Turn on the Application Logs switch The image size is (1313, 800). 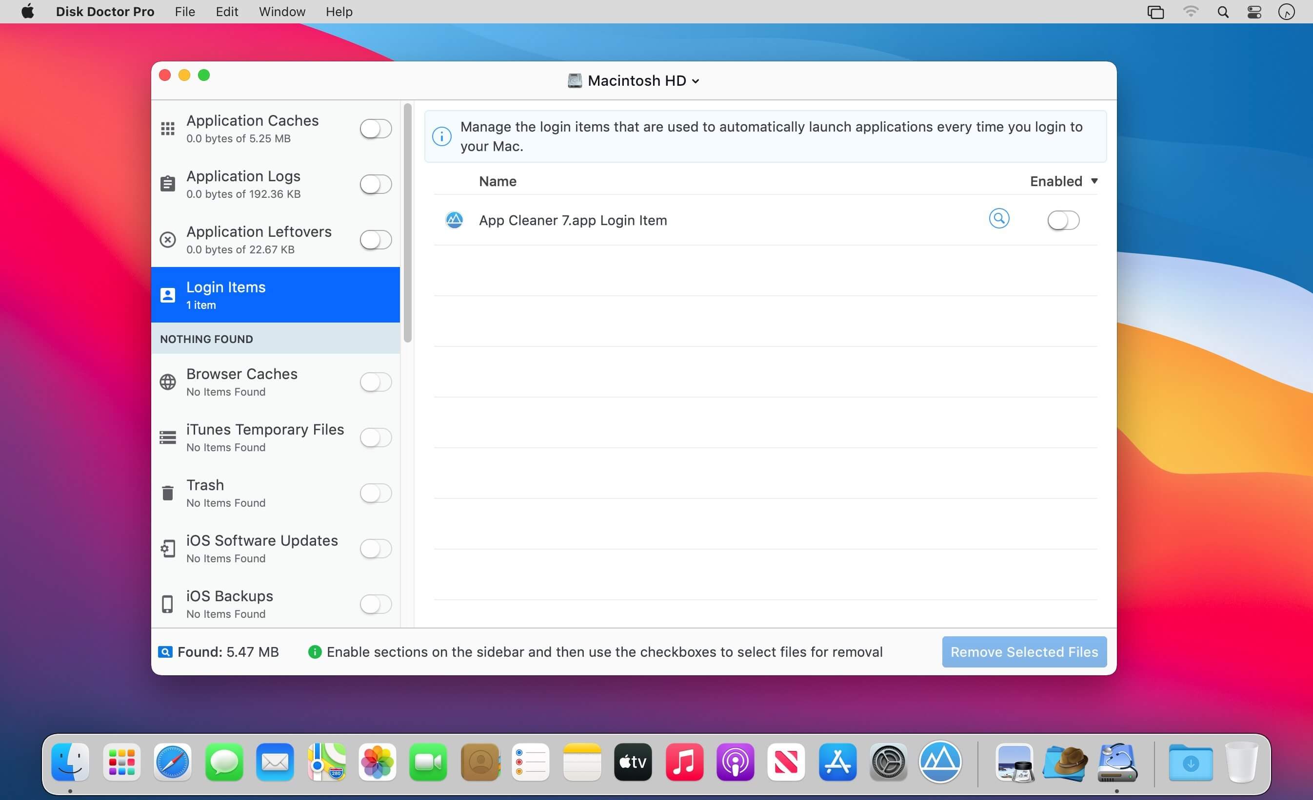[375, 184]
